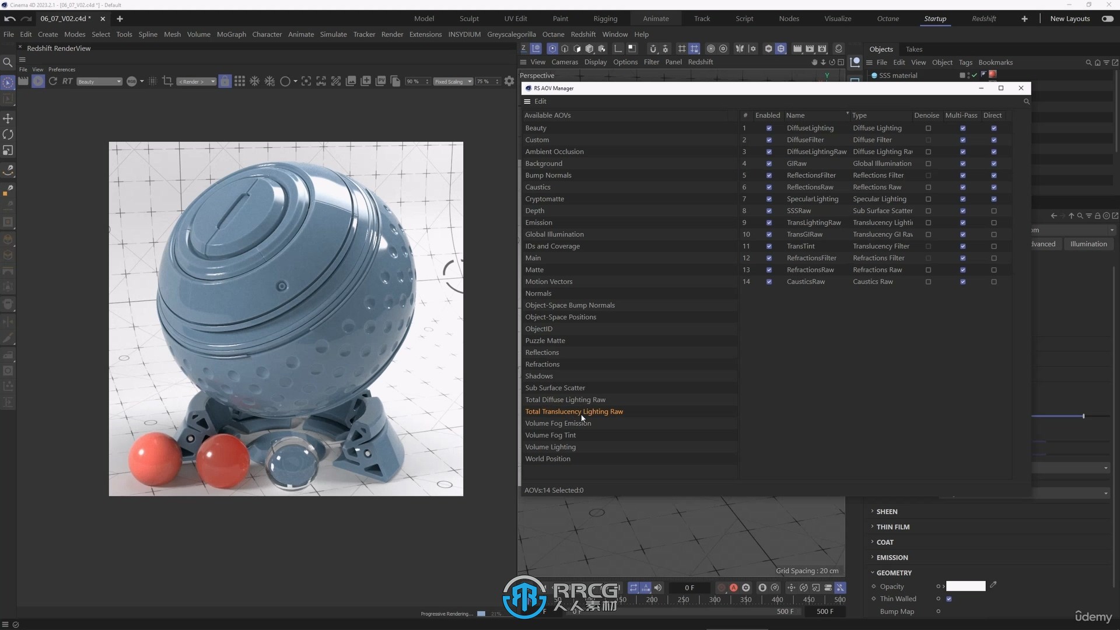Viewport: 1120px width, 630px height.
Task: Open RGB channel dropdown arrow
Action: coord(141,82)
